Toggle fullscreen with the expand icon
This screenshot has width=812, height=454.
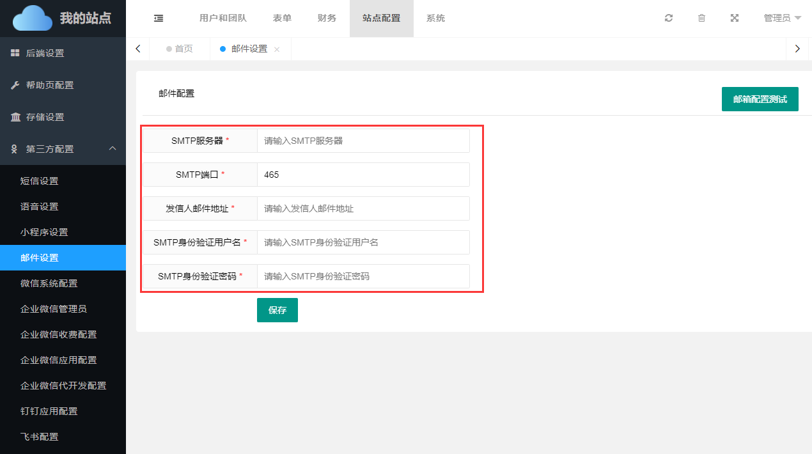(735, 19)
